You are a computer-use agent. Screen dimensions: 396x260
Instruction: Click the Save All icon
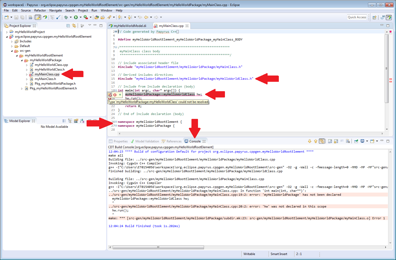(x=22, y=17)
